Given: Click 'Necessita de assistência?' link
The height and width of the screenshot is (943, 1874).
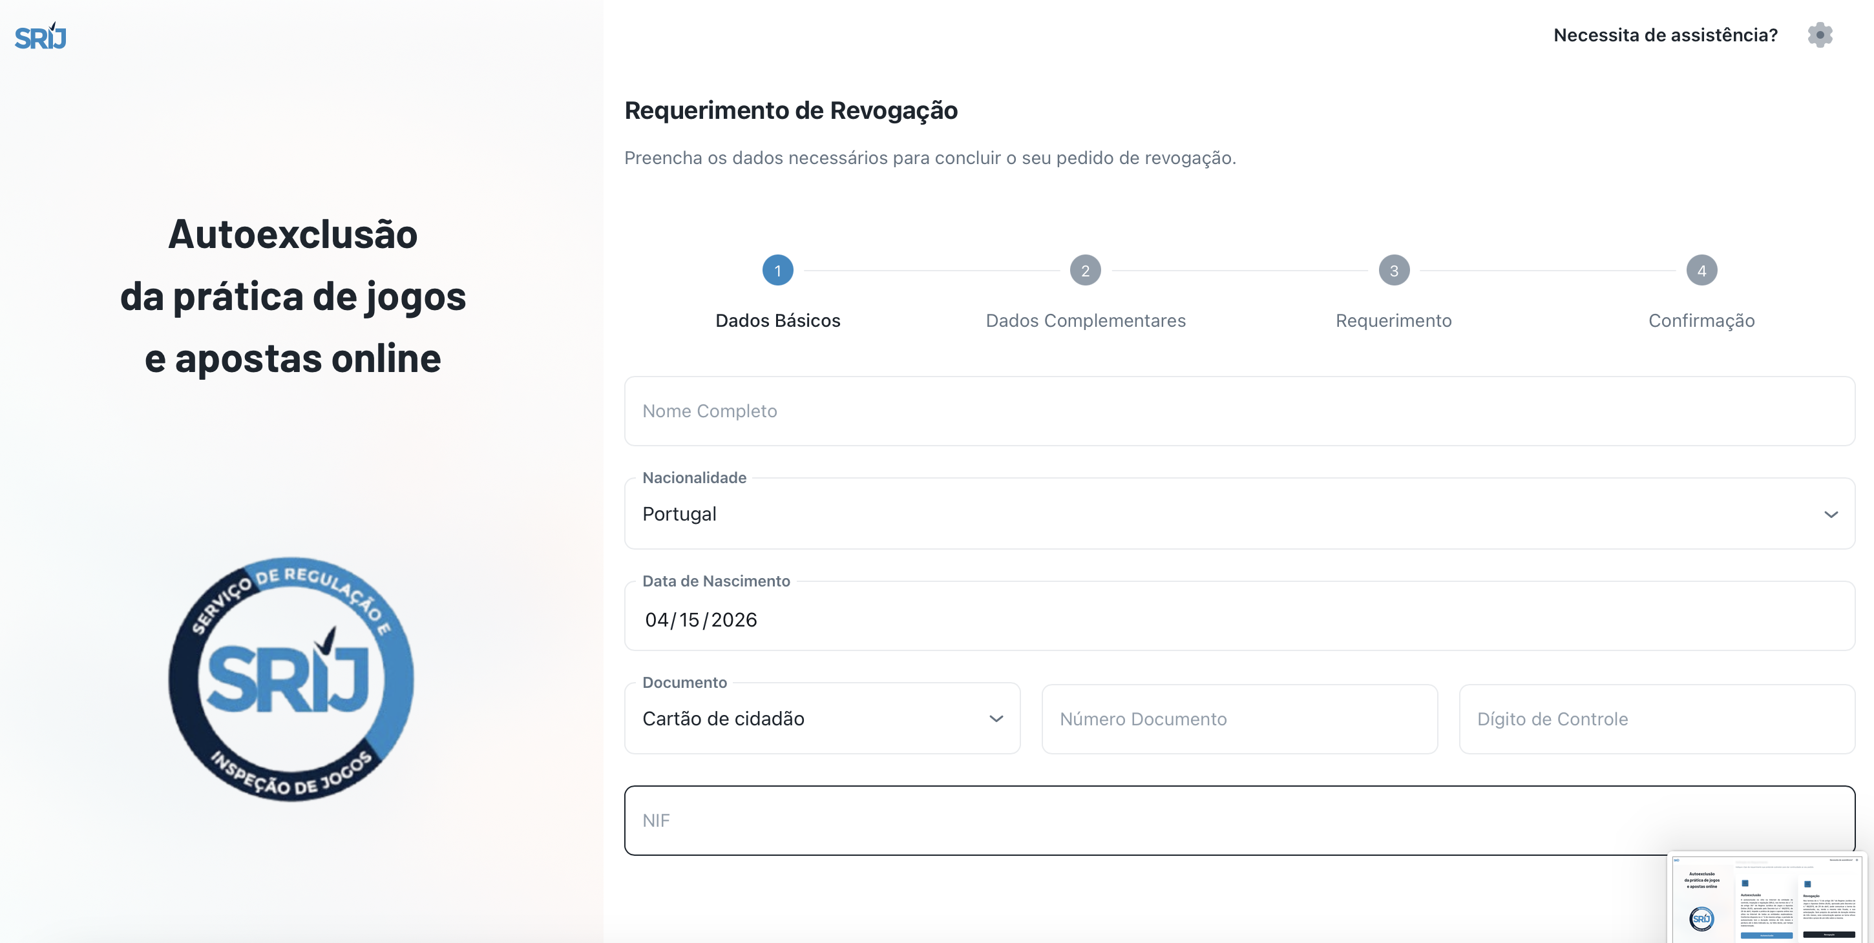Looking at the screenshot, I should tap(1665, 35).
